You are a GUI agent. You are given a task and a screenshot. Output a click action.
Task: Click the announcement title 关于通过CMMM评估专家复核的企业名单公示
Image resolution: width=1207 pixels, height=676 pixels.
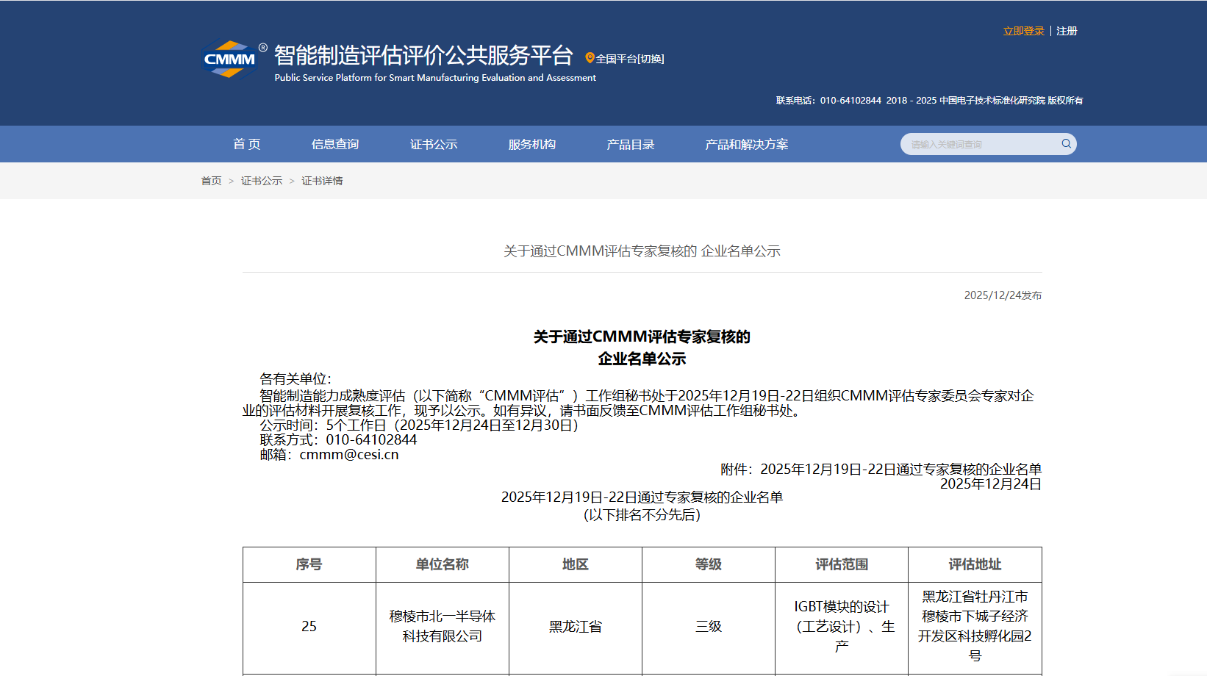tap(641, 251)
